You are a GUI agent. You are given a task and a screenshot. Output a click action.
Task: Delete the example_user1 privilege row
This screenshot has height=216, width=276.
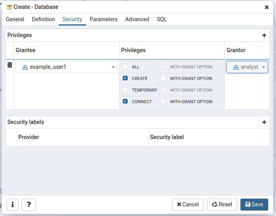[x=10, y=65]
